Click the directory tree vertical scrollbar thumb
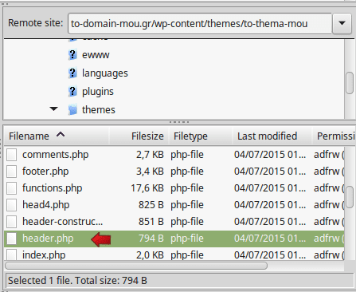356x292 pixels. (x=350, y=83)
